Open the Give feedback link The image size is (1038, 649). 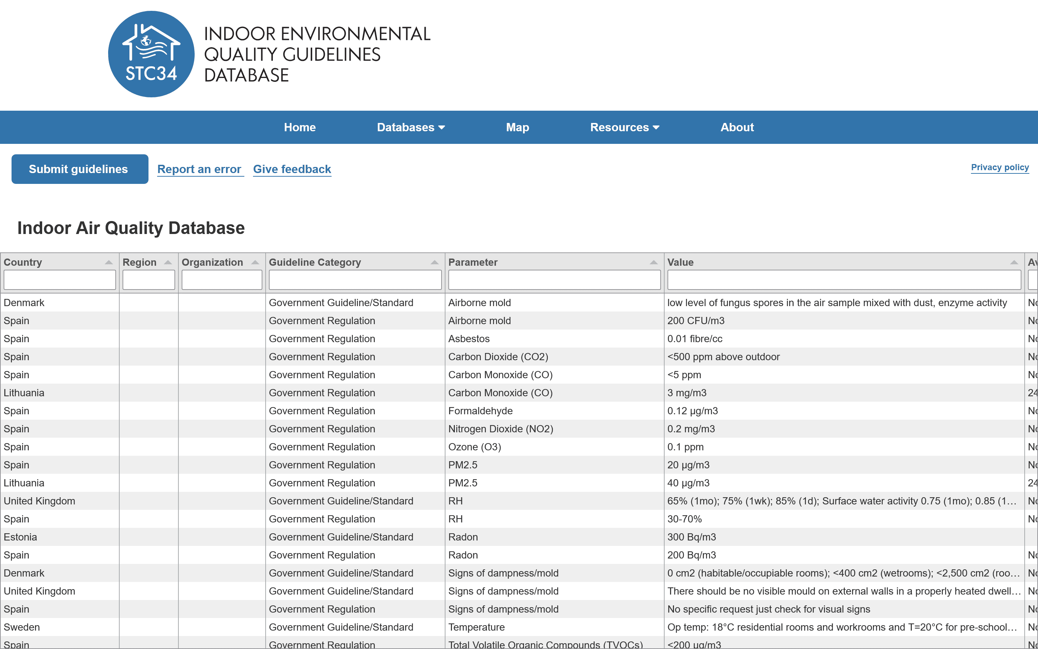click(x=292, y=169)
